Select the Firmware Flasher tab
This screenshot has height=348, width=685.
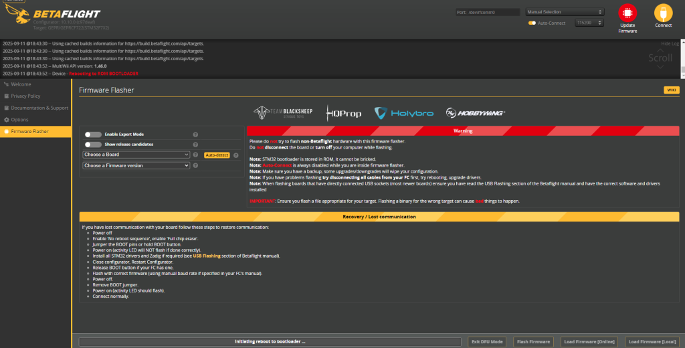pos(35,131)
